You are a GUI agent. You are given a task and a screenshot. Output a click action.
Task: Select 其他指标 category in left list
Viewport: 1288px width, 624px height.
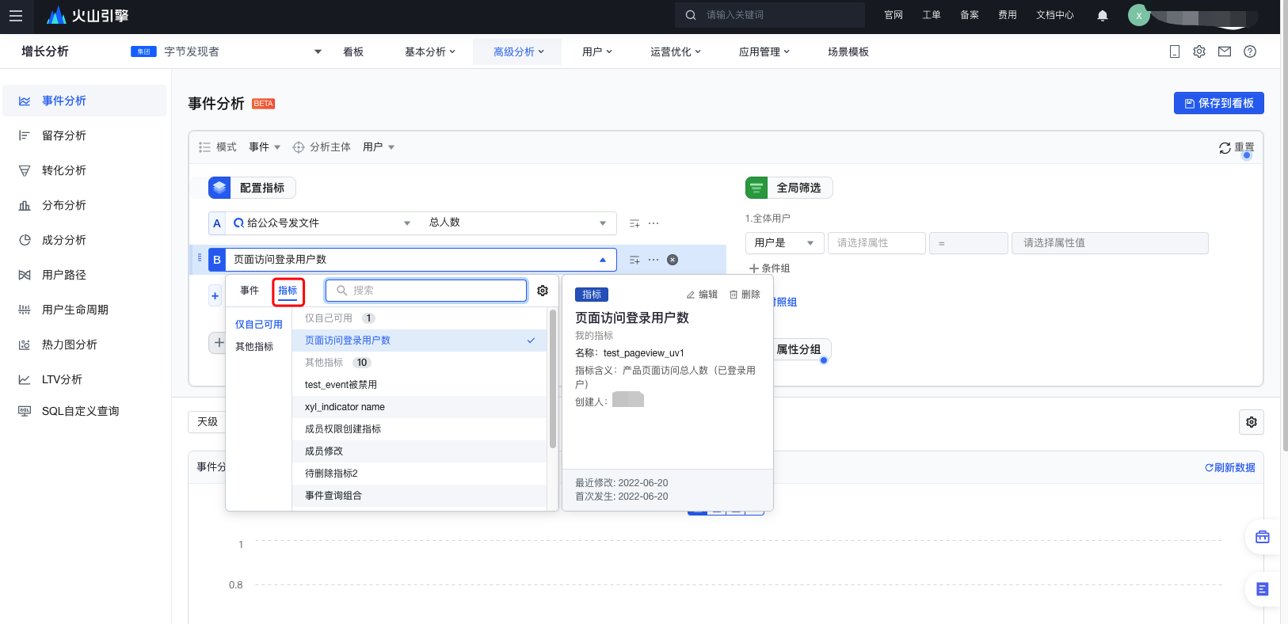(254, 347)
